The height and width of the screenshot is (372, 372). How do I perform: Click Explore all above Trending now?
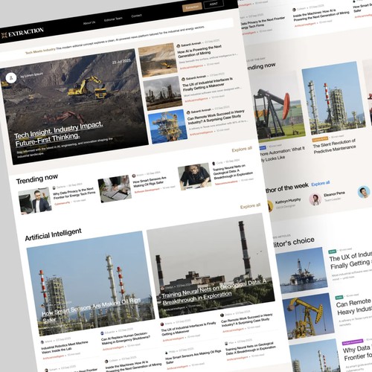[242, 149]
